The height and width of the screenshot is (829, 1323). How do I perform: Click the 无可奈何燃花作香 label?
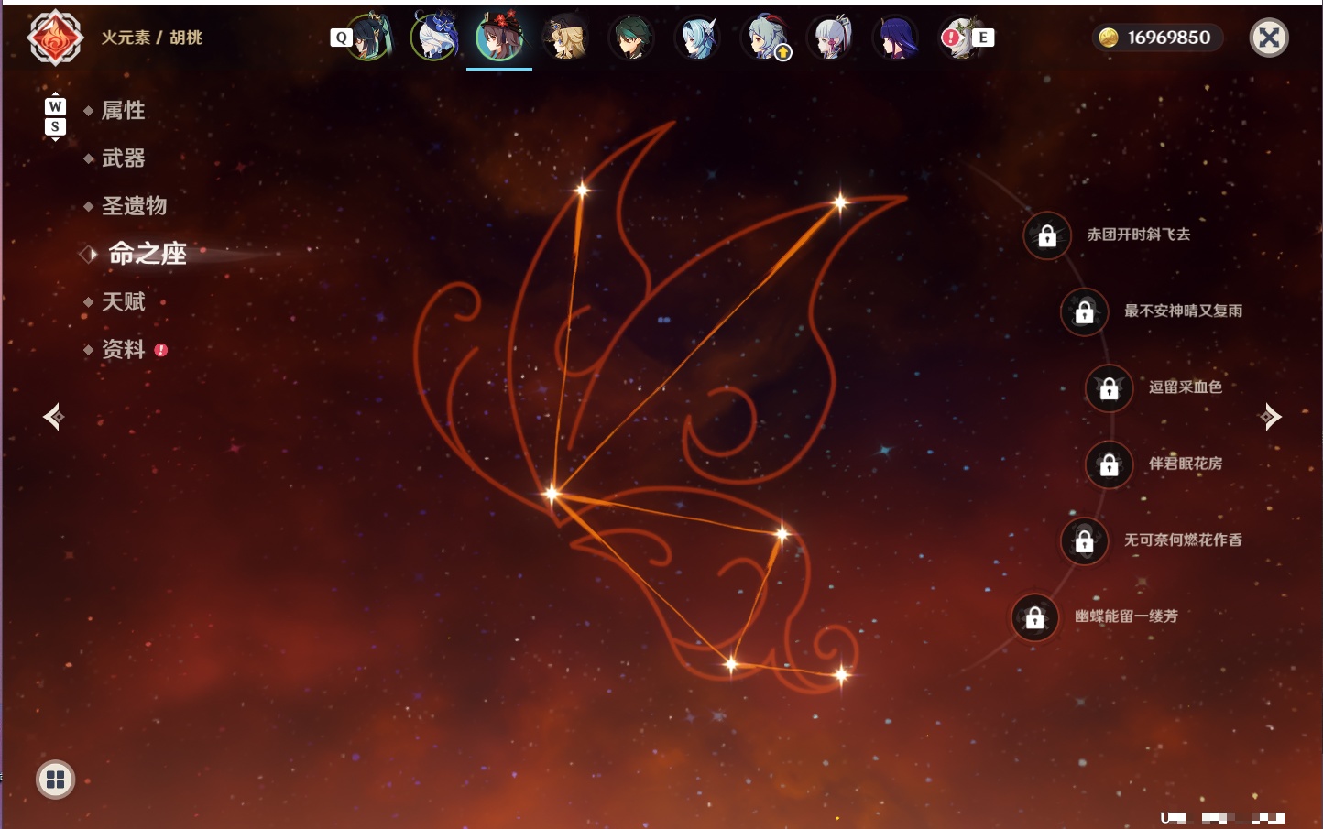click(x=1183, y=540)
